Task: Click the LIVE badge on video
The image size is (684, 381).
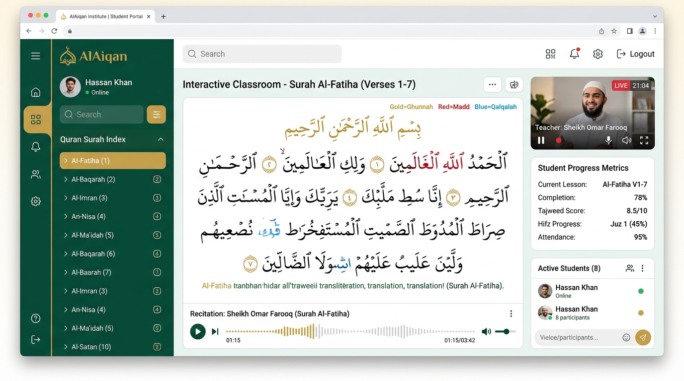Action: pyautogui.click(x=621, y=85)
